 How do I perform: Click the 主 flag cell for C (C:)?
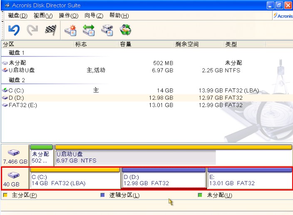coord(96,90)
